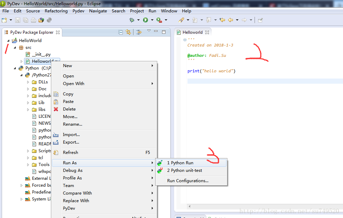
Task: Select Rename... in context menu
Action: click(104, 124)
